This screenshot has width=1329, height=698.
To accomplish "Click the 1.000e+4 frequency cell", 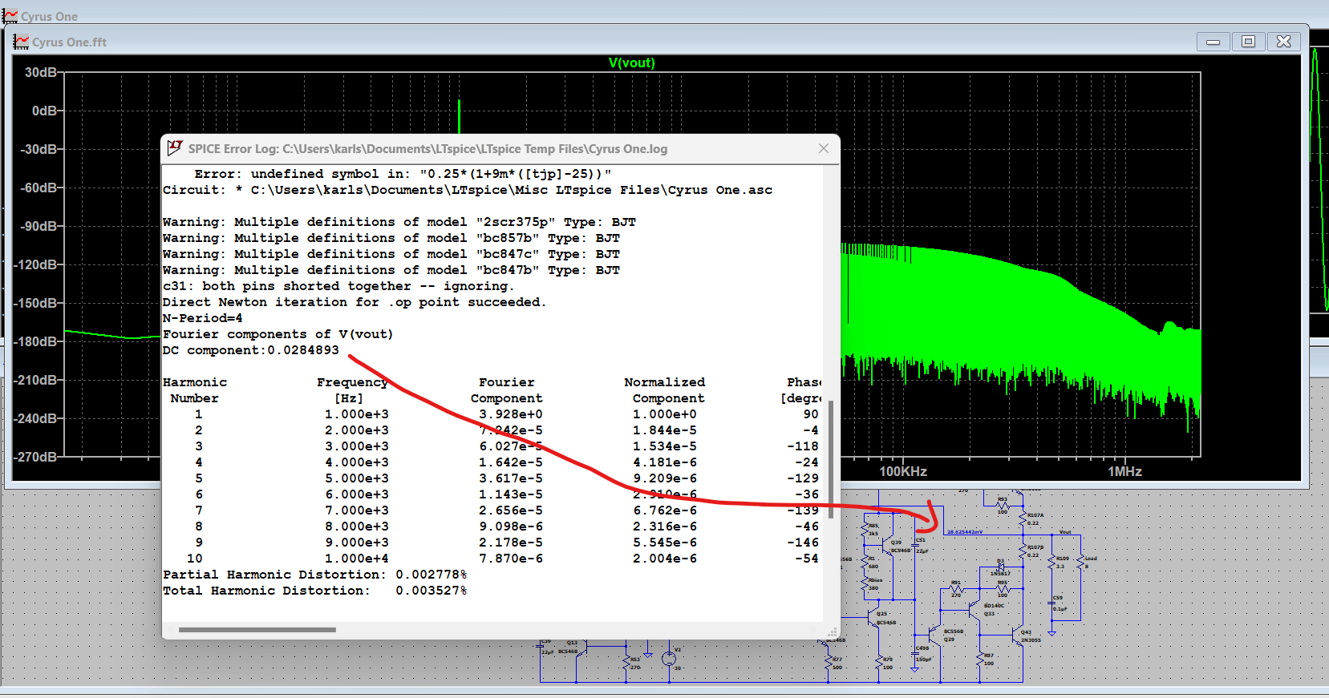I will pyautogui.click(x=356, y=559).
